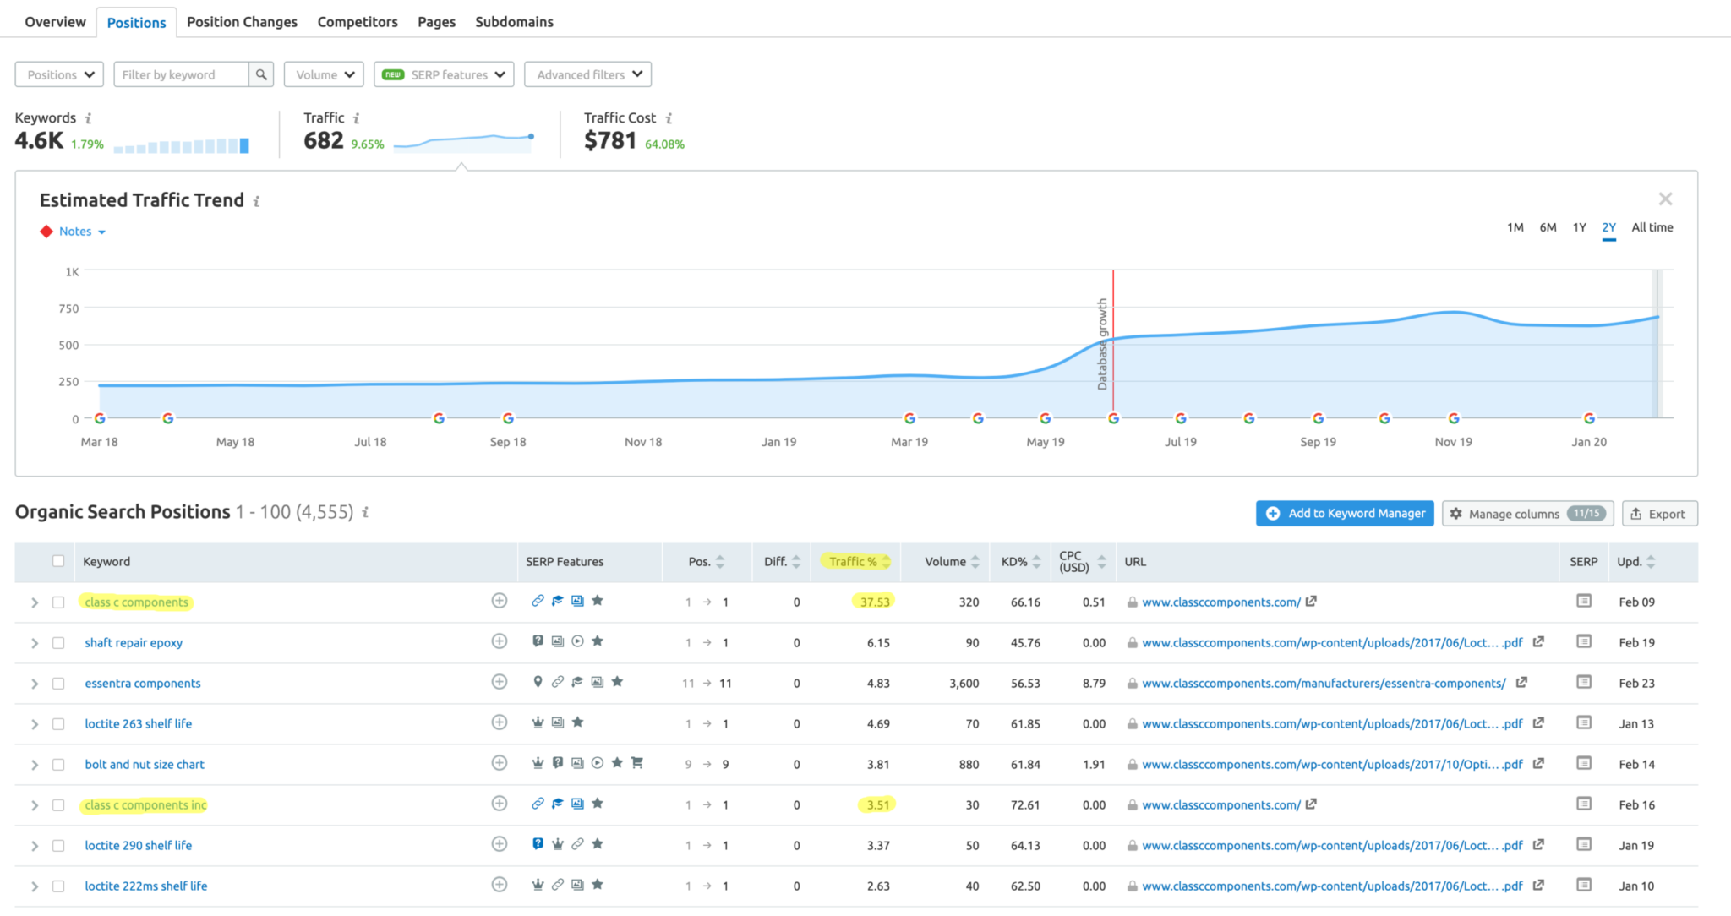Viewport: 1731px width, 916px height.
Task: Click shopping cart SERP feature in bolt row
Action: pyautogui.click(x=637, y=762)
